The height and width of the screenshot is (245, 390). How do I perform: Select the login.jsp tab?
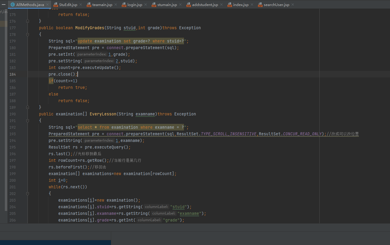[135, 5]
